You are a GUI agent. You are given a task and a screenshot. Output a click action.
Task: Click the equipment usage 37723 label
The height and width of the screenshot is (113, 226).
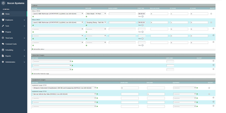click(x=39, y=85)
